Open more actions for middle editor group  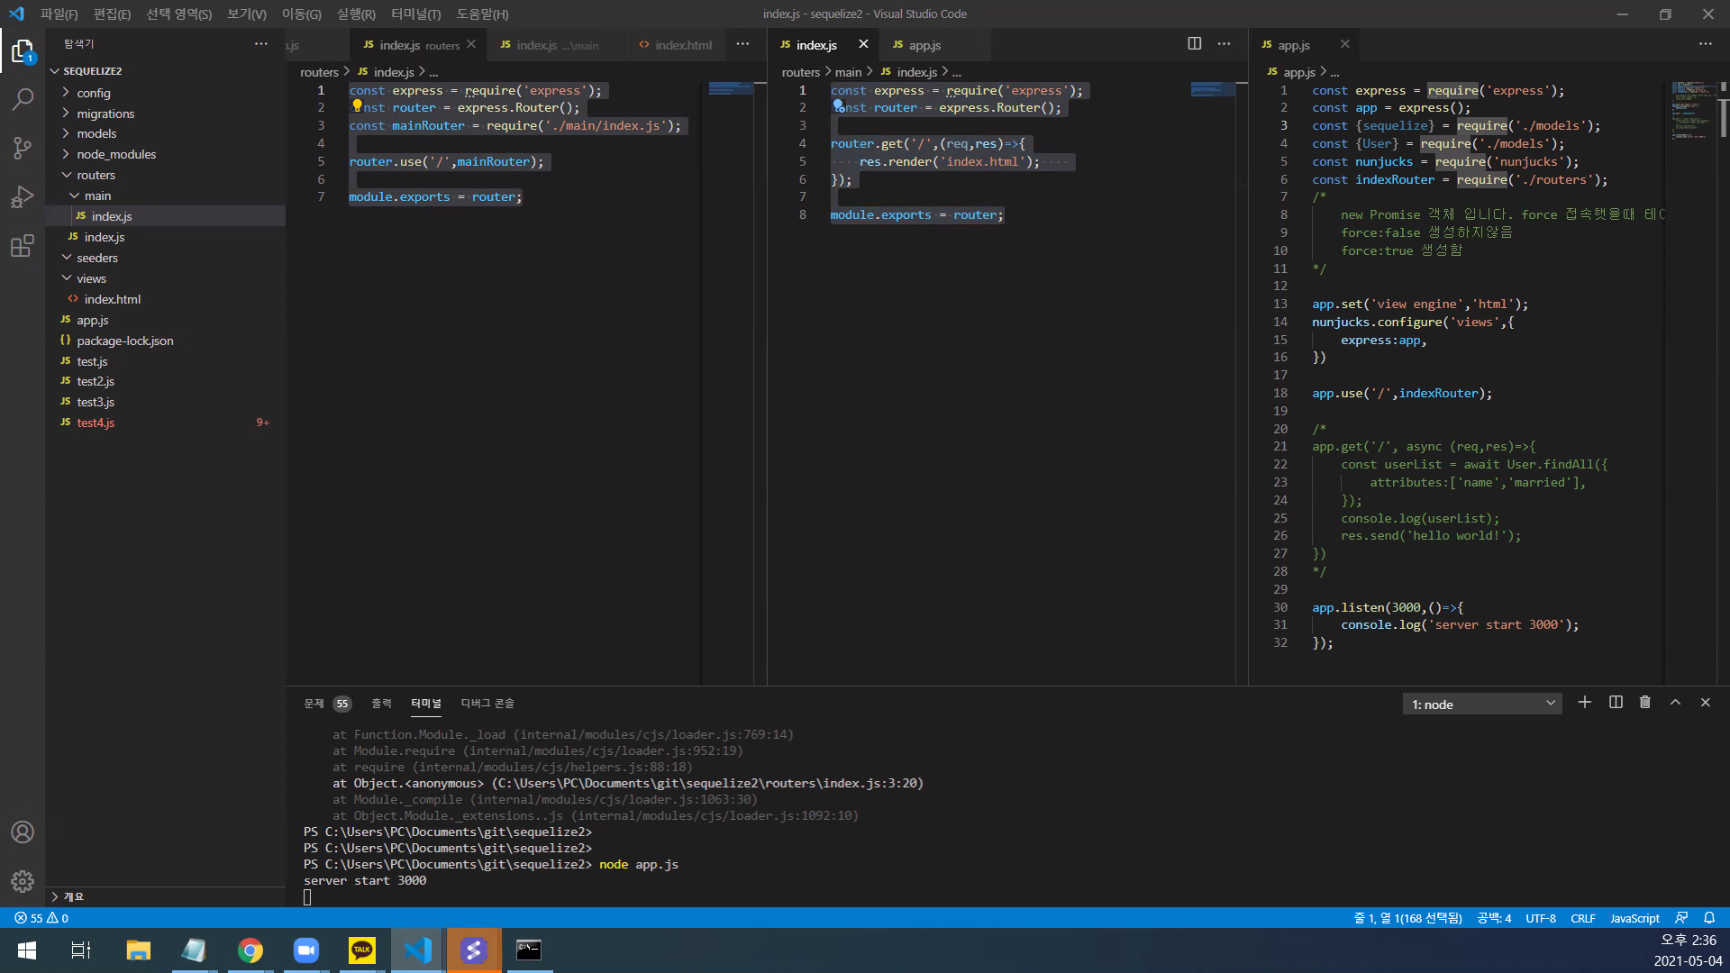(x=1224, y=44)
